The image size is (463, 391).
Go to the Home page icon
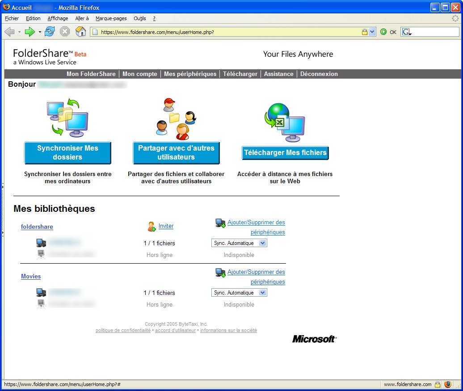[80, 31]
